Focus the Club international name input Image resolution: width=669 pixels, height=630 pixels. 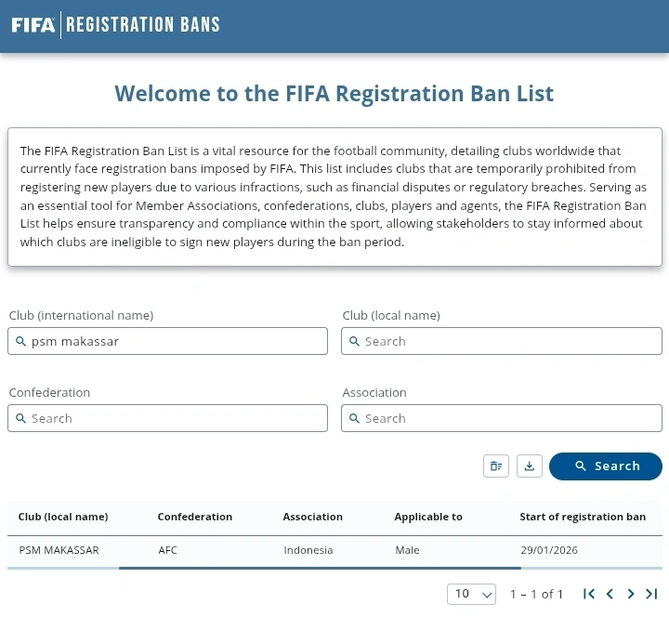167,341
